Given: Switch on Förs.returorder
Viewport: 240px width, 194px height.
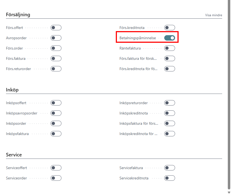Looking at the screenshot, I should [56, 69].
